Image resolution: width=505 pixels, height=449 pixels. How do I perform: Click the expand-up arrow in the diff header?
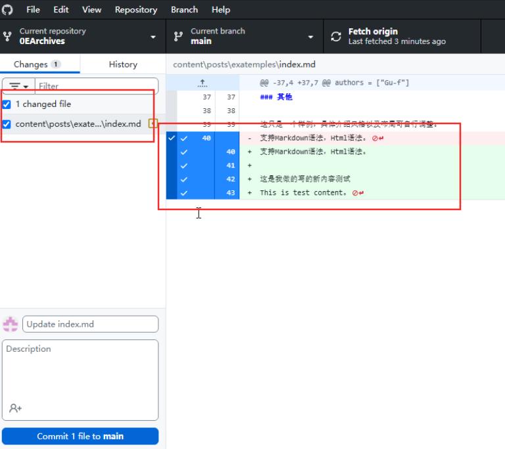pyautogui.click(x=203, y=83)
